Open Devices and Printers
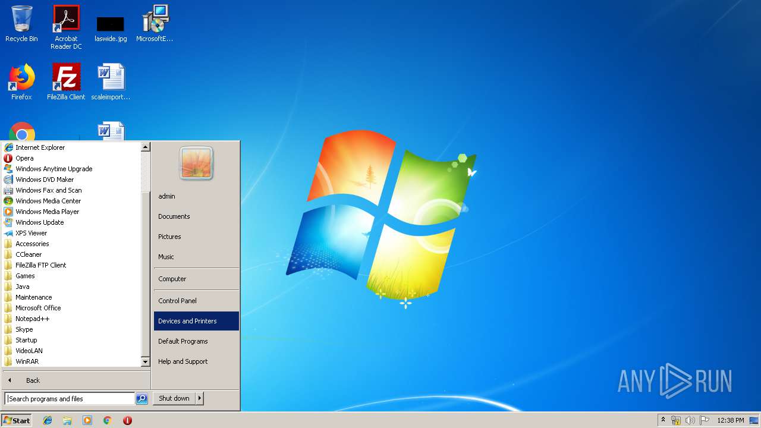761x428 pixels. 196,321
